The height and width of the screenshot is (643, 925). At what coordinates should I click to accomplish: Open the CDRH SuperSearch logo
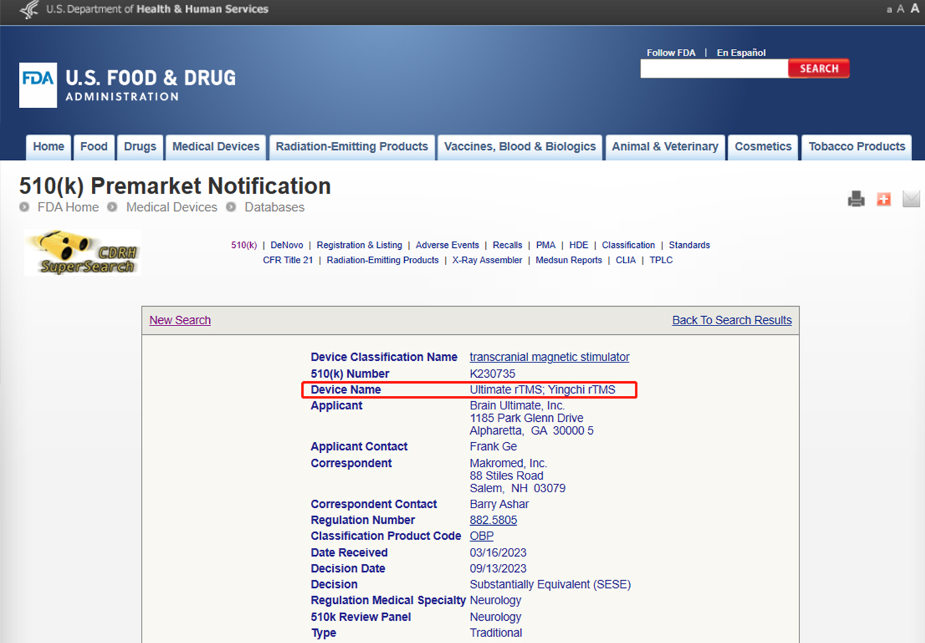[x=83, y=253]
